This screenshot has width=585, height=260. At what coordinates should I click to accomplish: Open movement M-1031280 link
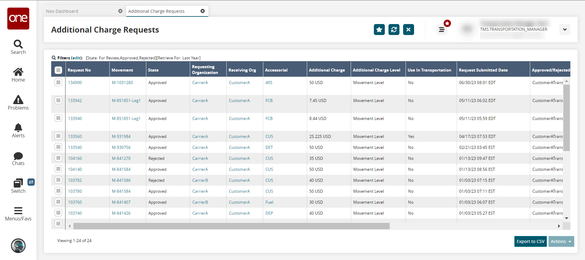pyautogui.click(x=122, y=83)
